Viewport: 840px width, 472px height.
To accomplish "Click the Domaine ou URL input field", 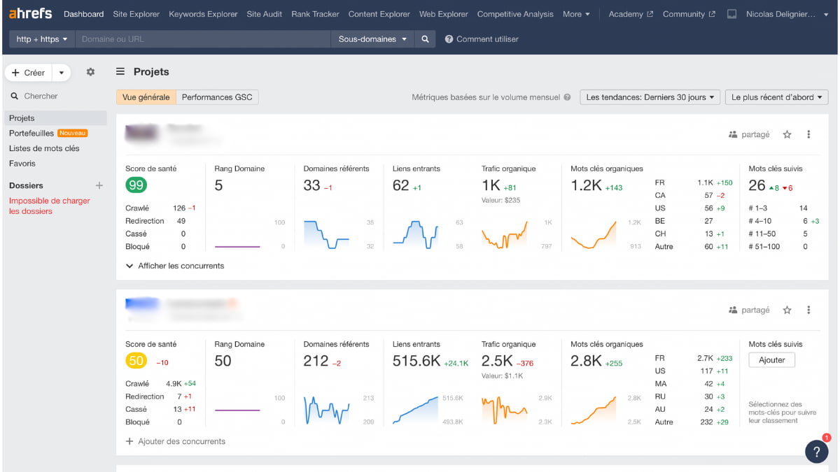I will point(203,39).
